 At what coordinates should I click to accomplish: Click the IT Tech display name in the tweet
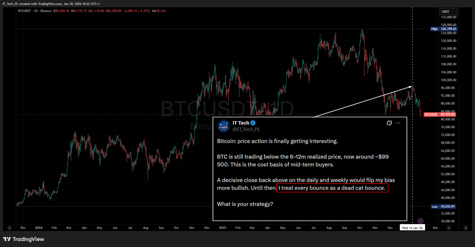click(241, 123)
